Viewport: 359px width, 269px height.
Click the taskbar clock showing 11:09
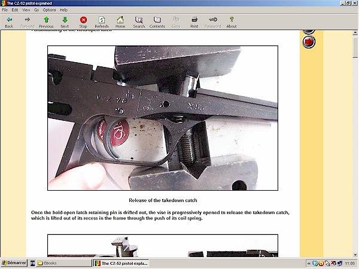pos(349,264)
